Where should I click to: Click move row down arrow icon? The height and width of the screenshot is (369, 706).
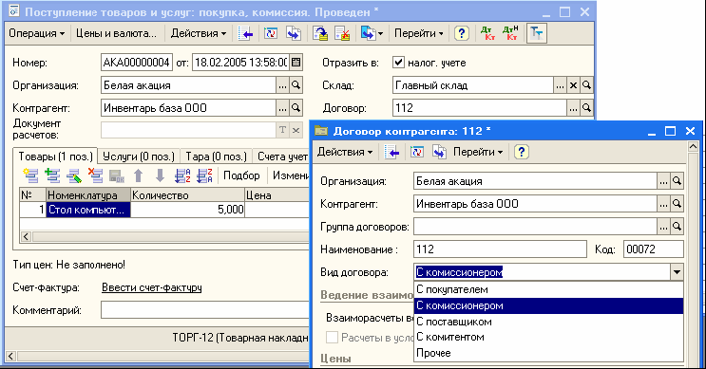(x=160, y=175)
